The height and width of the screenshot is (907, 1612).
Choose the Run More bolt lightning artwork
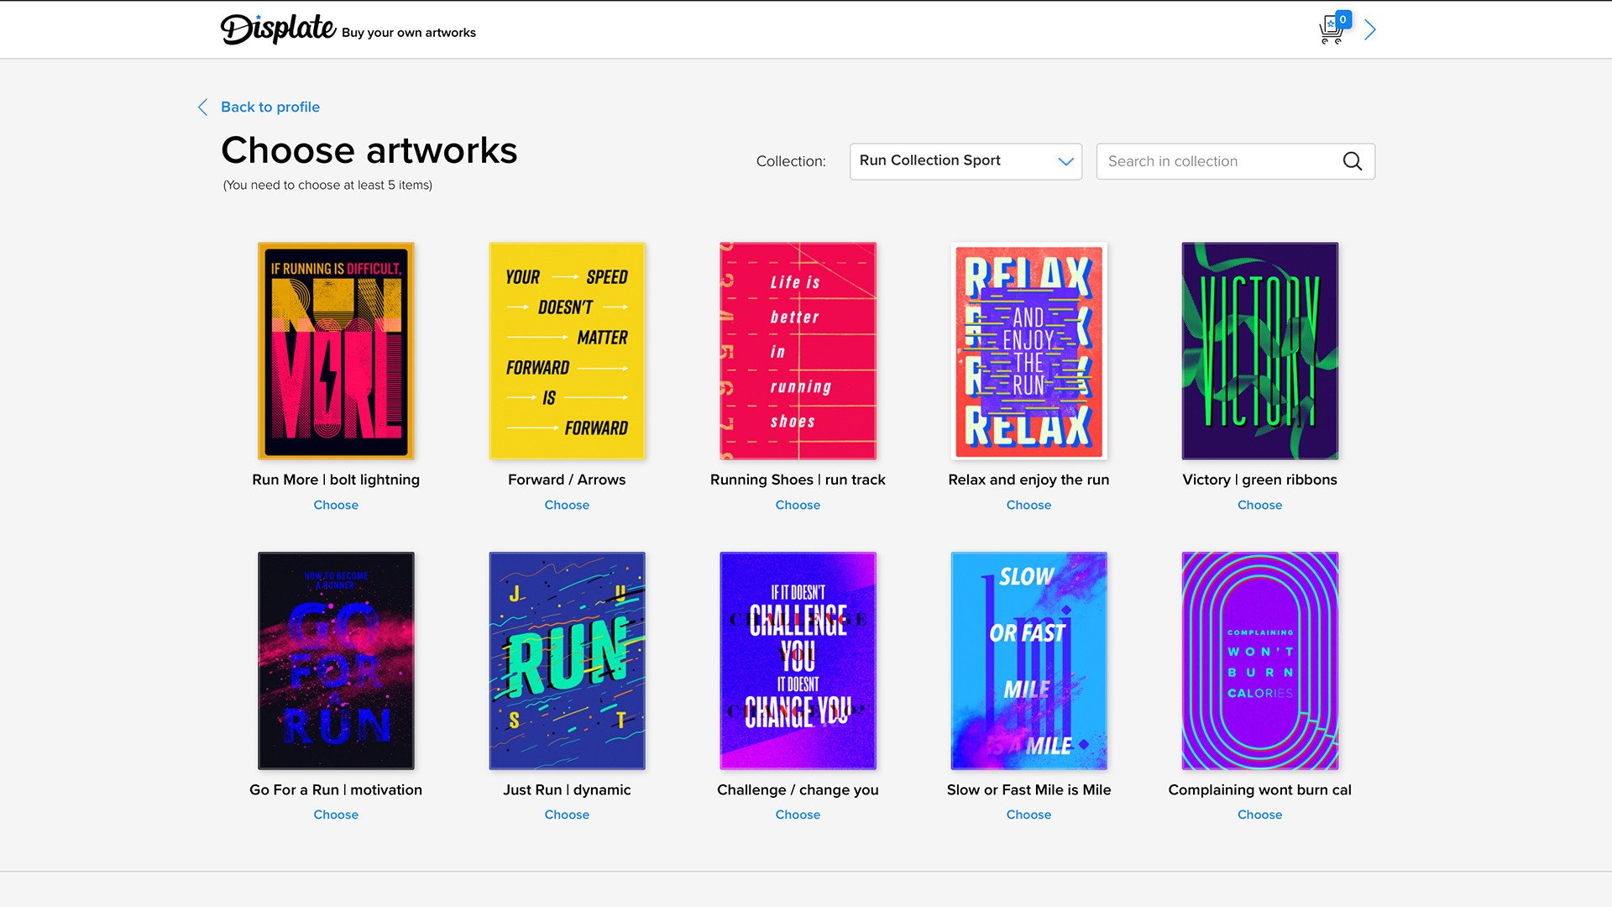(336, 505)
